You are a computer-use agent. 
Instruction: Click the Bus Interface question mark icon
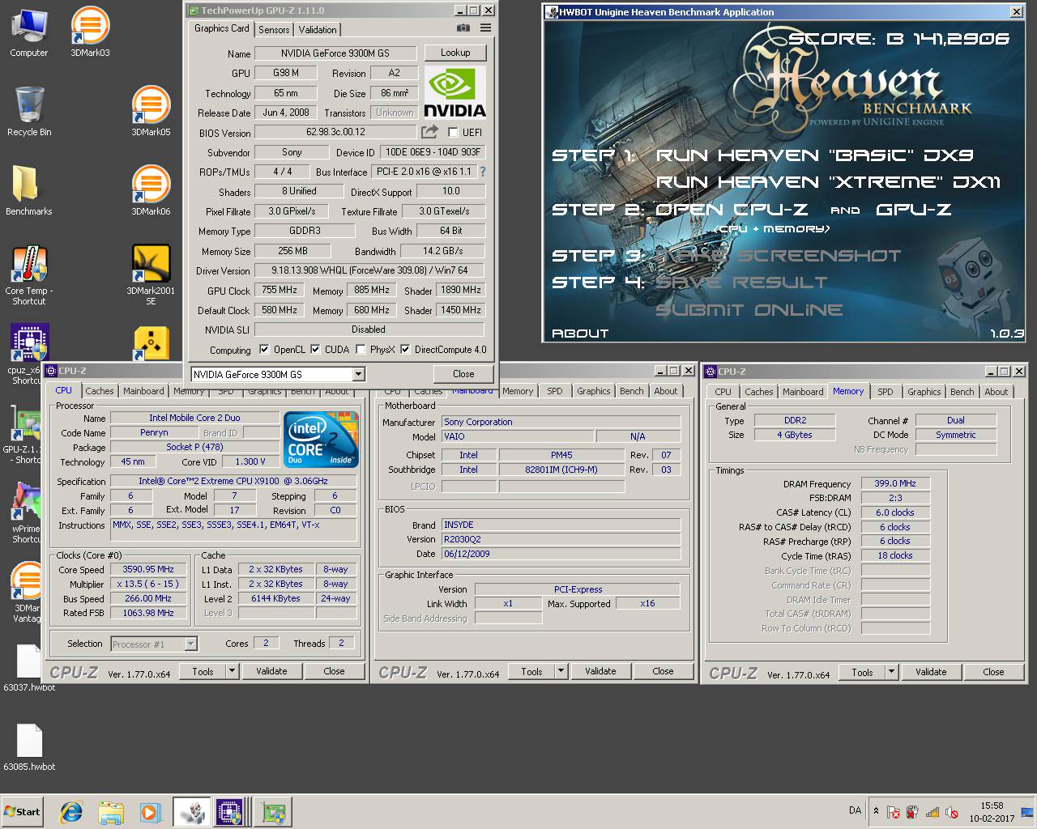pos(483,172)
